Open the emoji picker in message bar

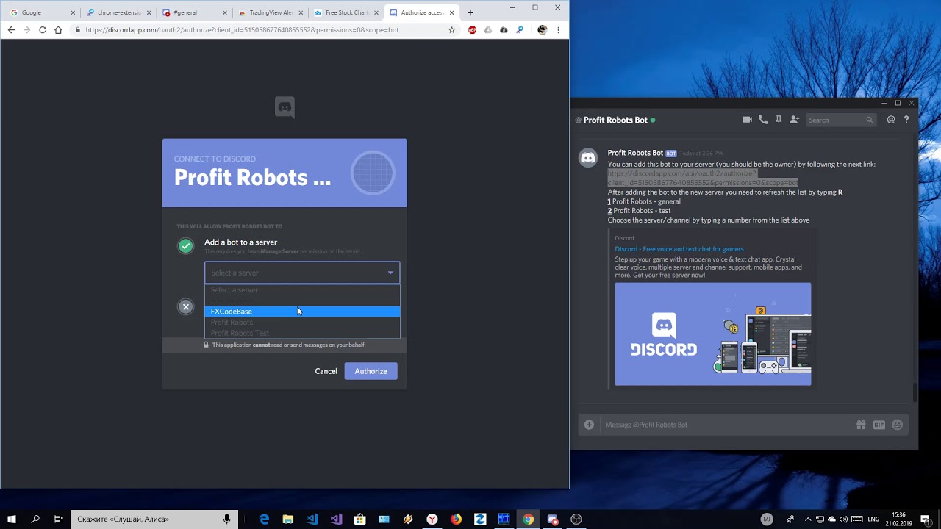tap(897, 425)
